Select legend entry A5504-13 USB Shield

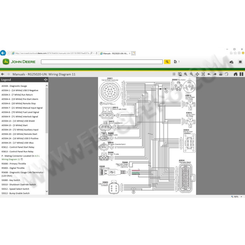(18, 121)
